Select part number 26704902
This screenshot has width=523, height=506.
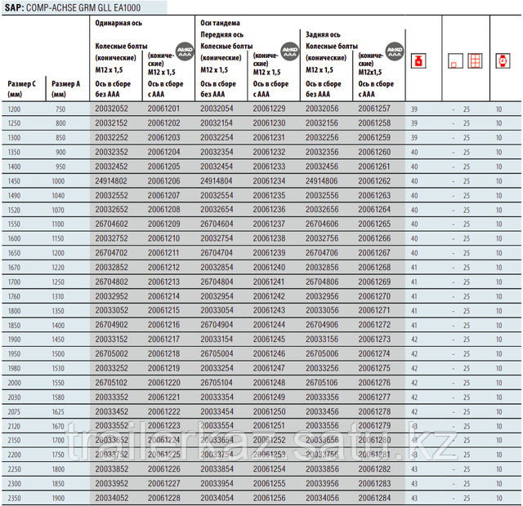(x=111, y=325)
